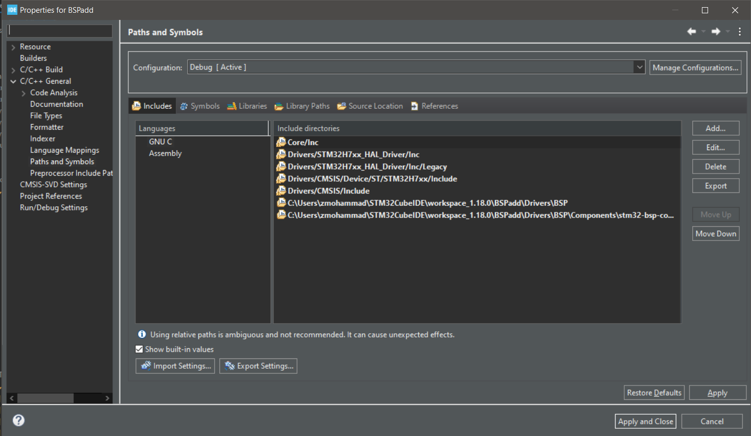The image size is (751, 436).
Task: Click the help question mark icon
Action: 18,420
